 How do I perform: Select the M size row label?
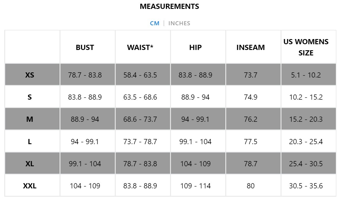(x=30, y=119)
